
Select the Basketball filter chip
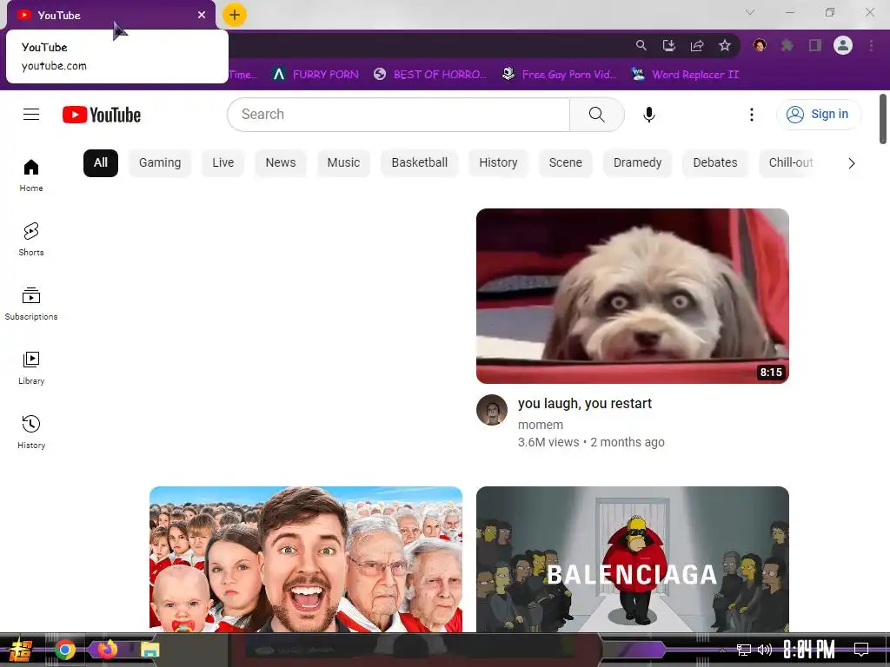pyautogui.click(x=420, y=162)
